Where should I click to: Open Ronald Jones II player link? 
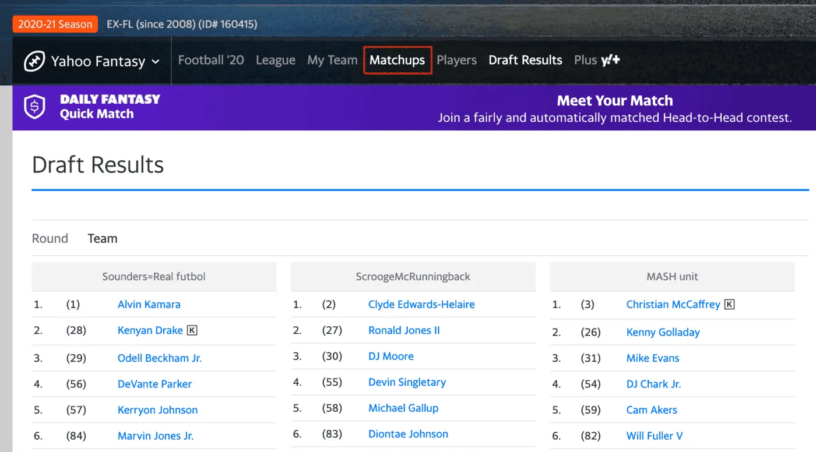[x=404, y=330]
